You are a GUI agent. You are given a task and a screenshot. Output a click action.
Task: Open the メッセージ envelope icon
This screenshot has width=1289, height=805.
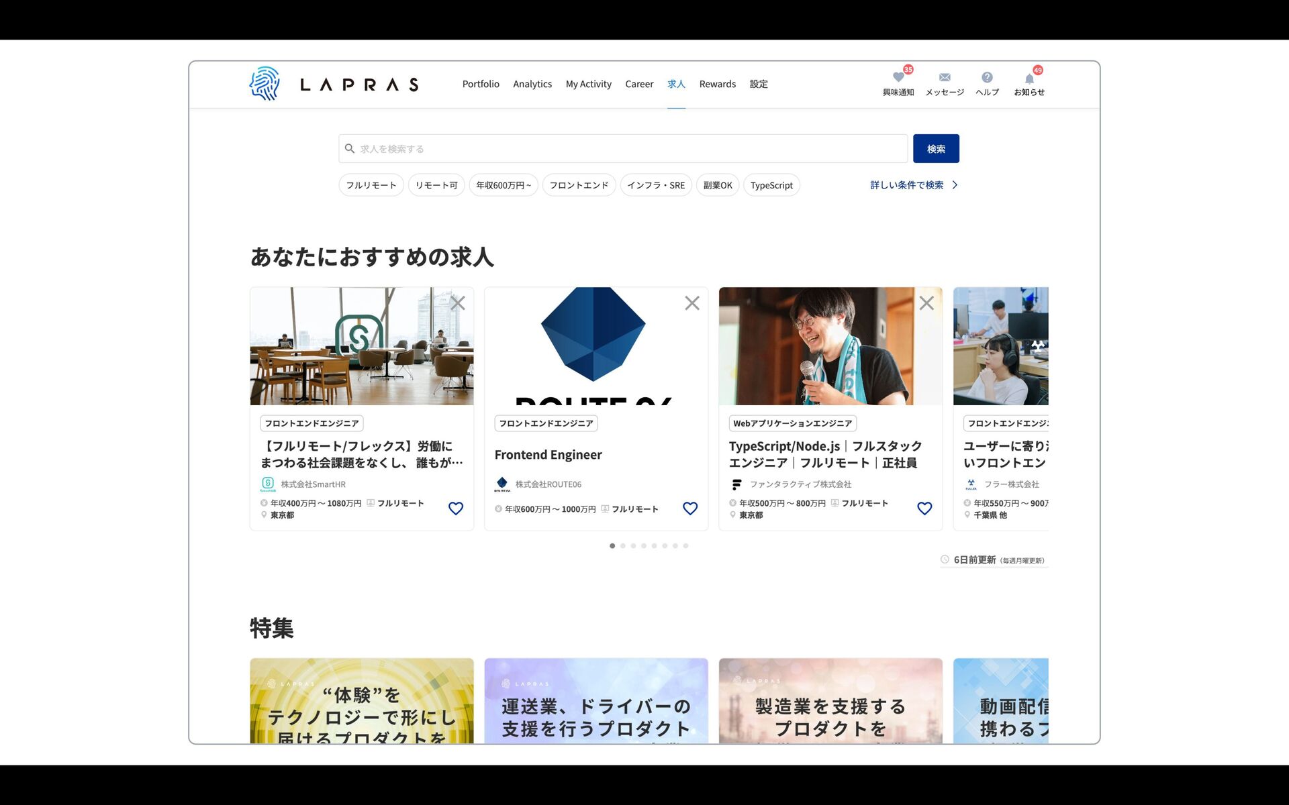[x=945, y=78]
